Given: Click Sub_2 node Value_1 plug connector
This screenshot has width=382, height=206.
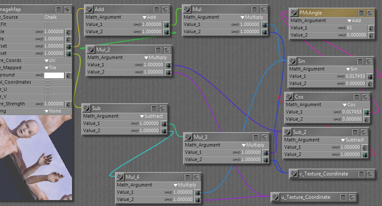Looking at the screenshot, I should click(365, 147).
